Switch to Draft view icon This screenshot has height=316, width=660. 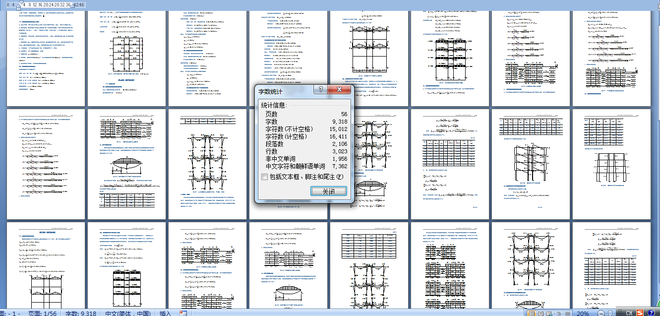pos(567,314)
